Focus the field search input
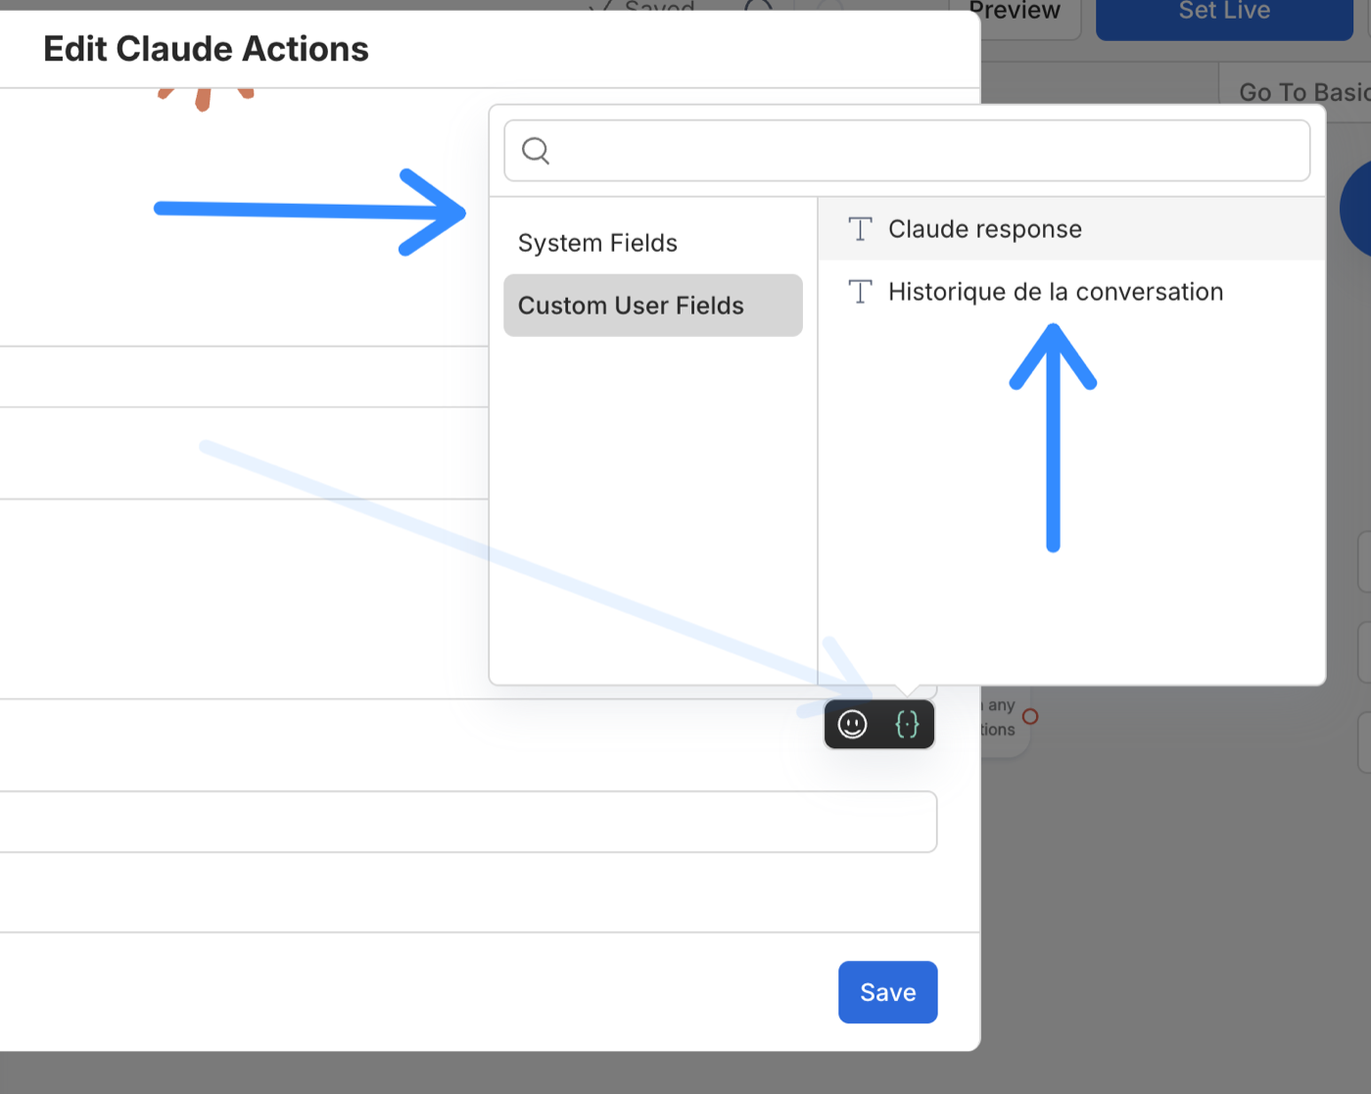 click(907, 151)
